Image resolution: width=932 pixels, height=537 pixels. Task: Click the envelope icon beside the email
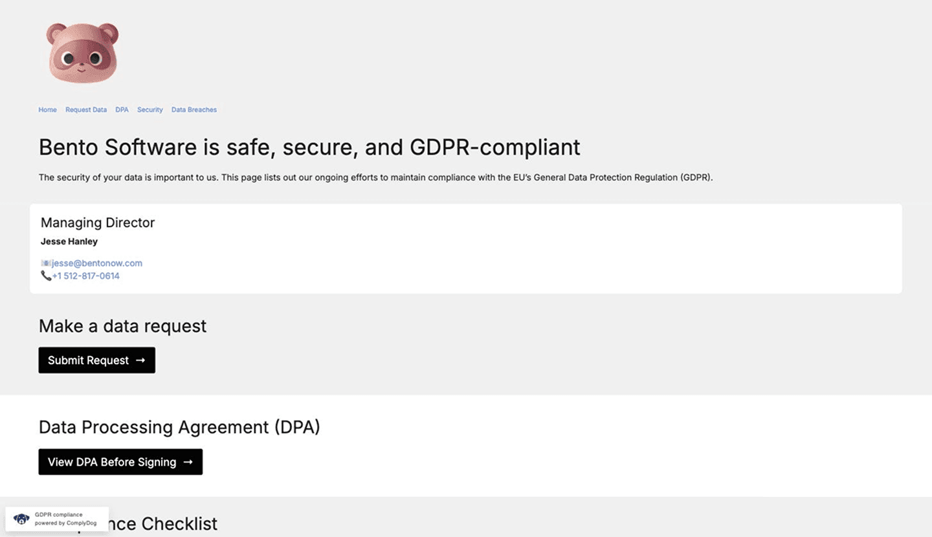[x=46, y=263]
